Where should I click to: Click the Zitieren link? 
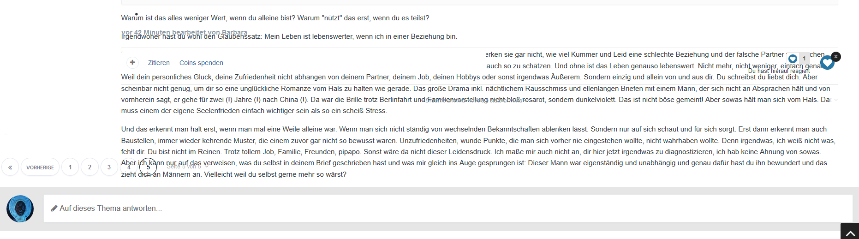click(x=159, y=63)
